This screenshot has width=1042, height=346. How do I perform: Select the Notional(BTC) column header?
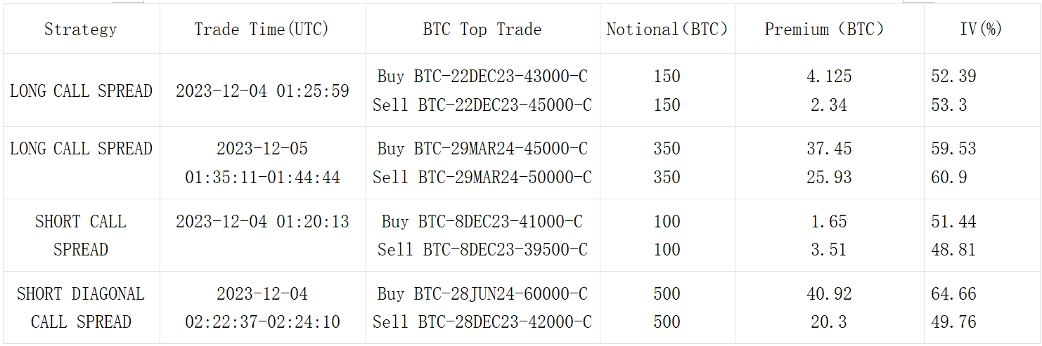667,29
